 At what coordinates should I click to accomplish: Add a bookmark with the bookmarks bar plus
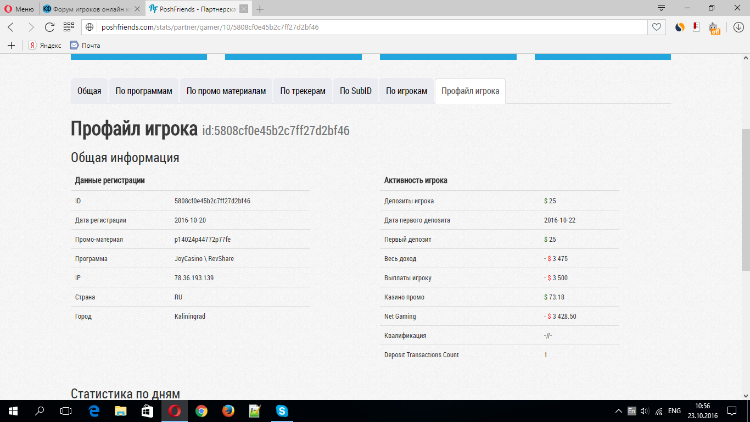[x=11, y=45]
